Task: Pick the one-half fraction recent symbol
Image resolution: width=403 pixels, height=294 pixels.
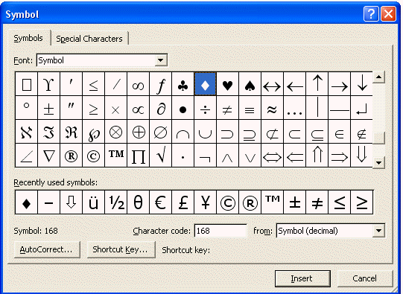Action: (x=116, y=202)
